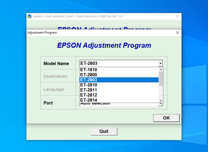Click the AdjProg app icon in title bar
Screen dimensions: 208x152
pyautogui.click(x=29, y=16)
